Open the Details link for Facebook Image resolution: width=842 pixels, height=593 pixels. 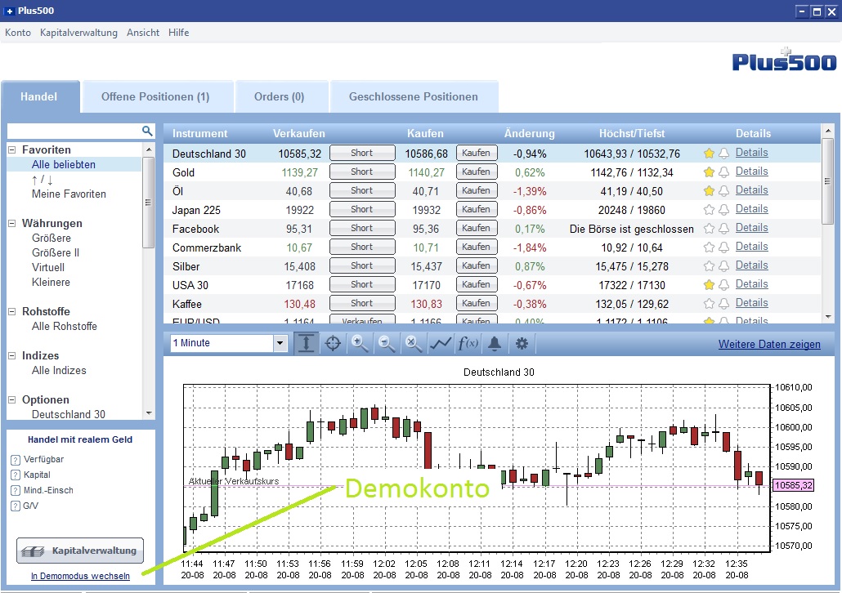tap(751, 228)
